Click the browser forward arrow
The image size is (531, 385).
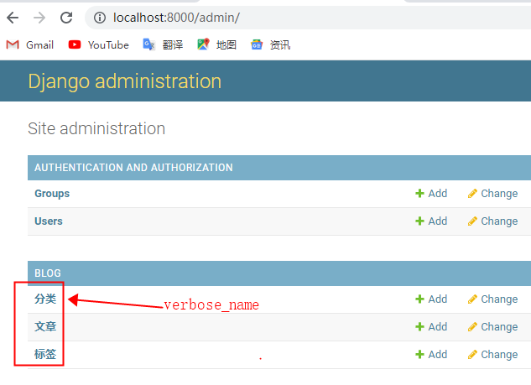[x=39, y=18]
